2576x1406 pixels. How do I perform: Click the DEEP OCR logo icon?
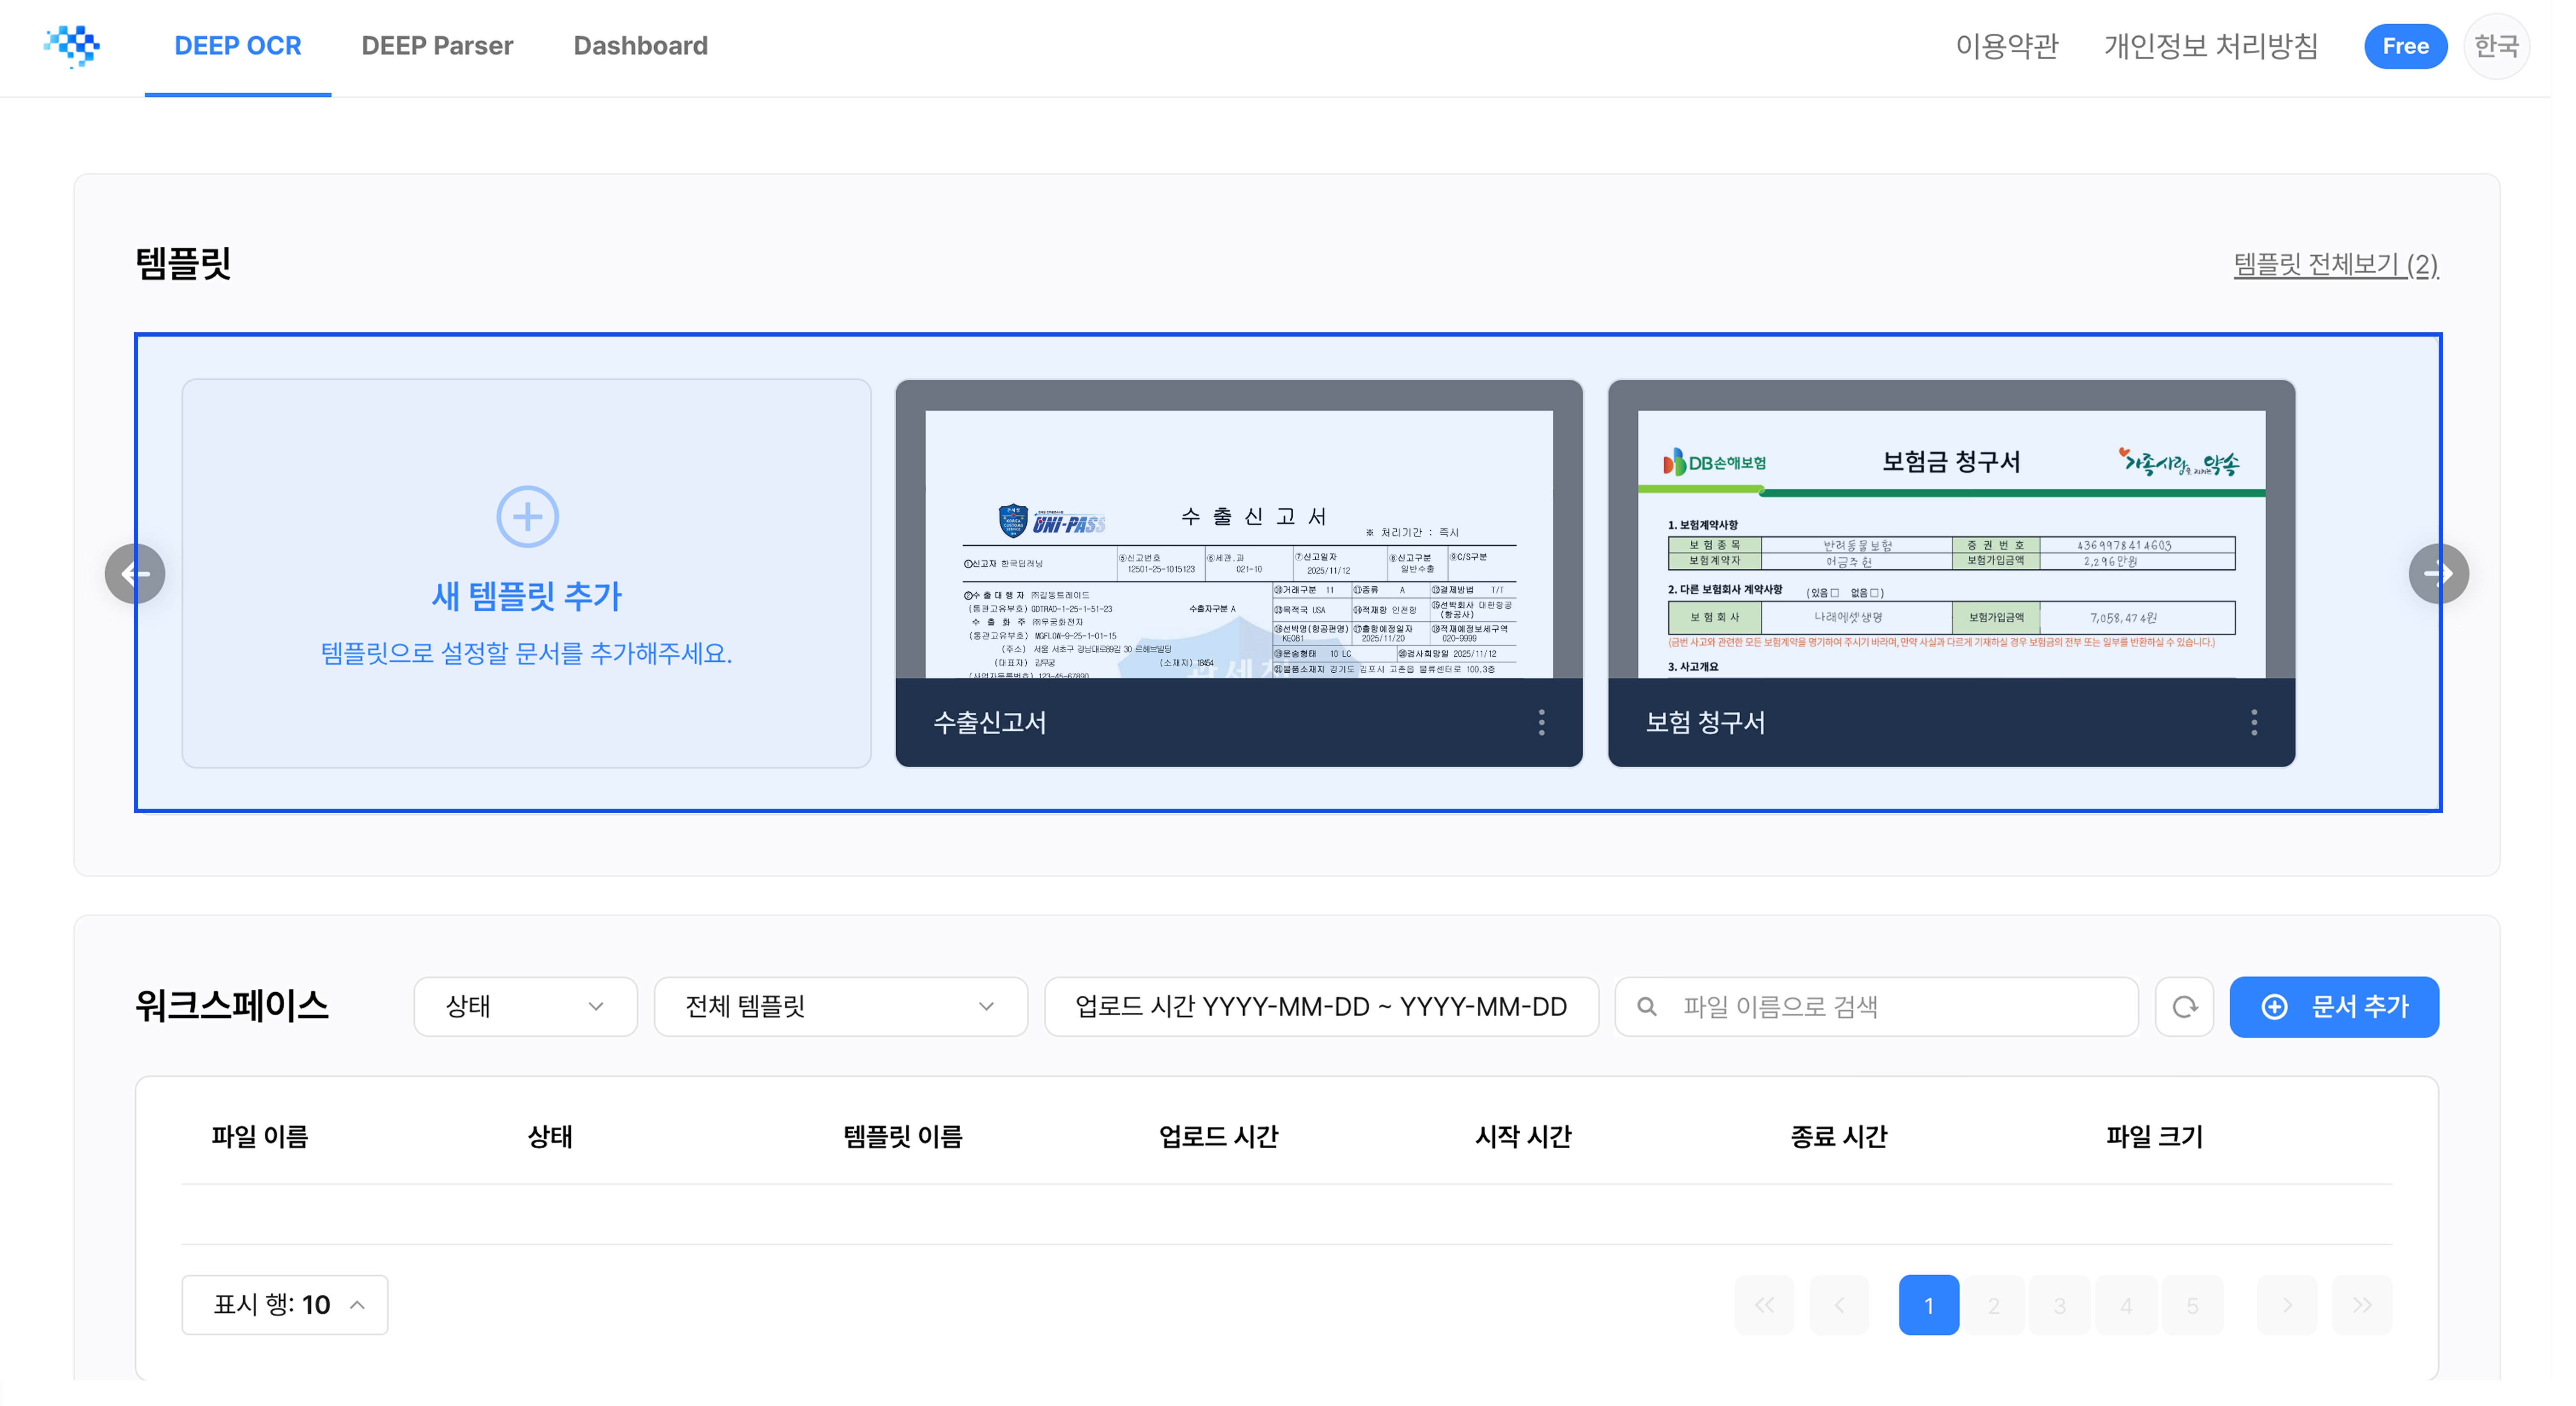tap(72, 45)
